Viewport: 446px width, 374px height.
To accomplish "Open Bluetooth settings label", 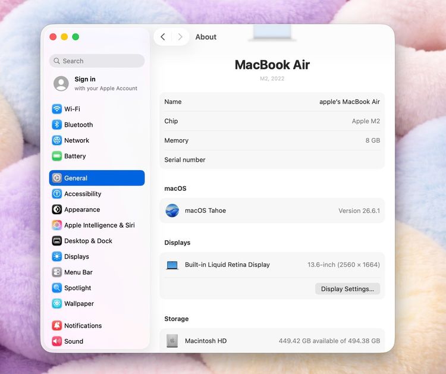I will coord(78,125).
